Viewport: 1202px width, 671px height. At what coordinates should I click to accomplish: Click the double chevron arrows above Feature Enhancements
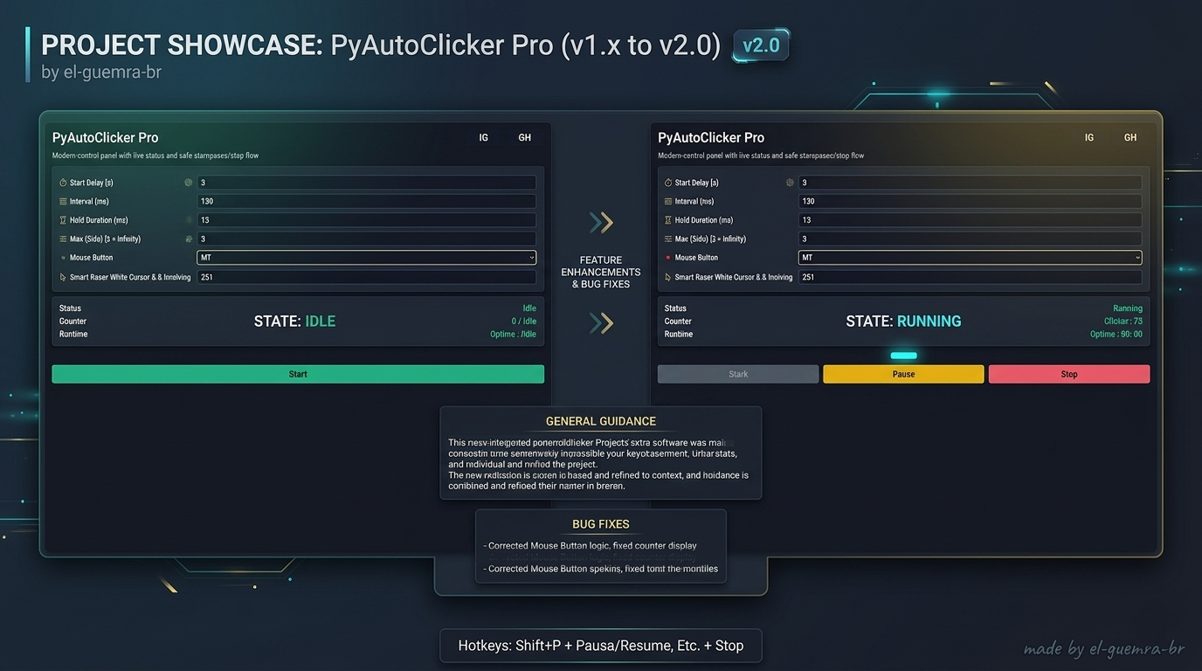pos(601,223)
